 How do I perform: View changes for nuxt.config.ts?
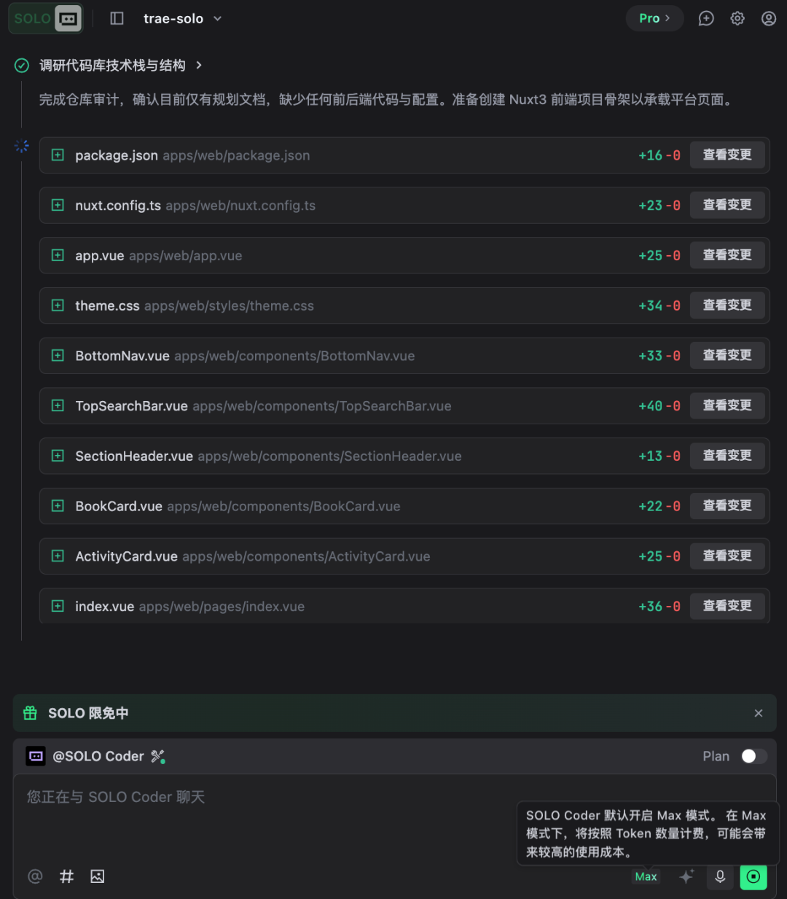point(727,205)
